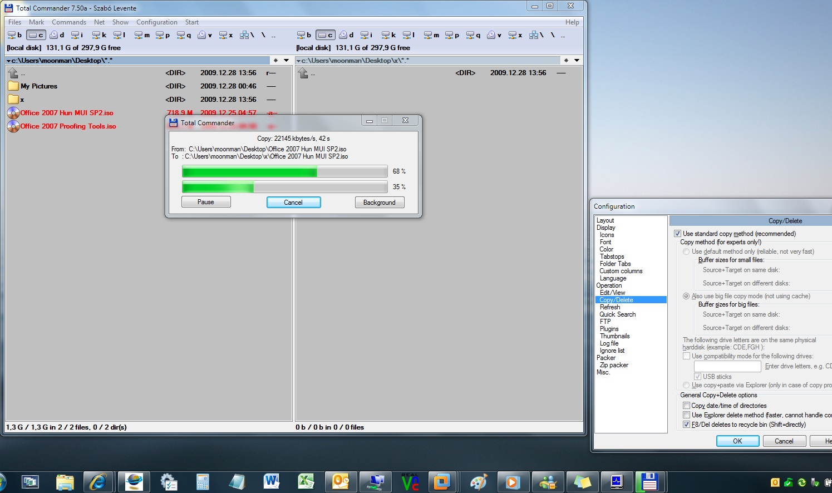Toggle F8/Del deletes to recycle bin

pyautogui.click(x=686, y=425)
